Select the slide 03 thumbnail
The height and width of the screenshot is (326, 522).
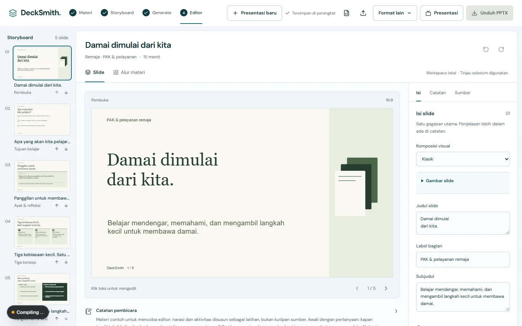pos(42,176)
